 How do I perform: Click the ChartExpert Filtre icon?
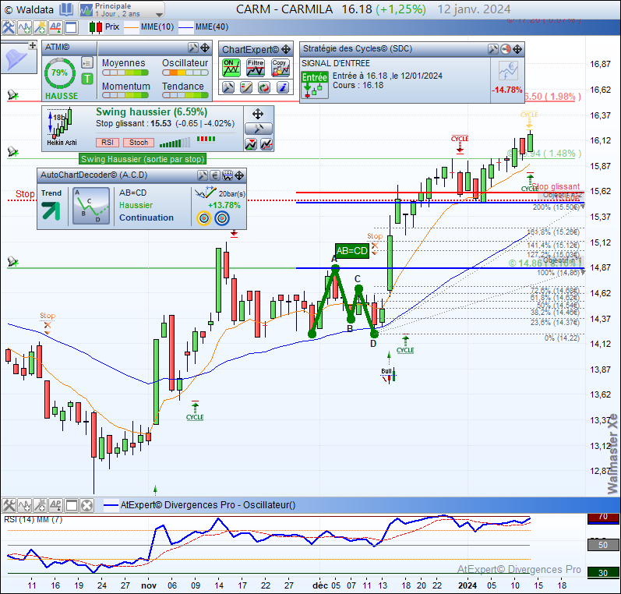click(x=255, y=68)
